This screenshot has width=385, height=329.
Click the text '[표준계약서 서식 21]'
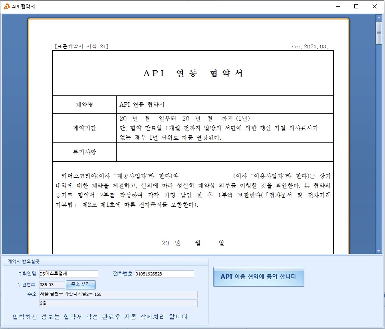[x=81, y=46]
